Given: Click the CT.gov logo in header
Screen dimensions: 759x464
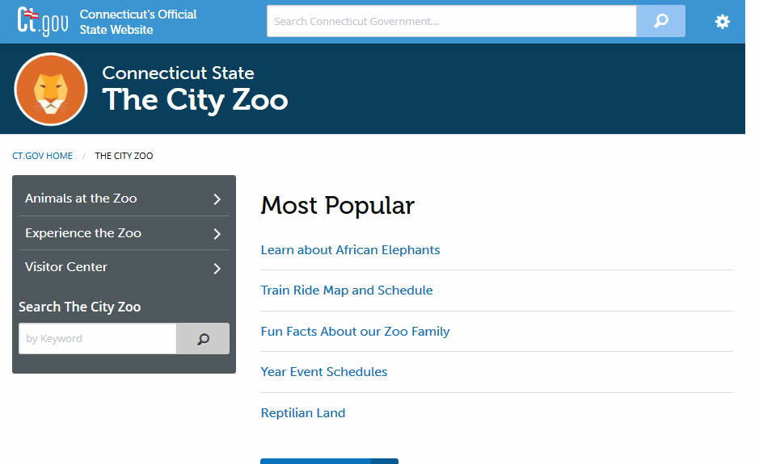Looking at the screenshot, I should point(44,22).
